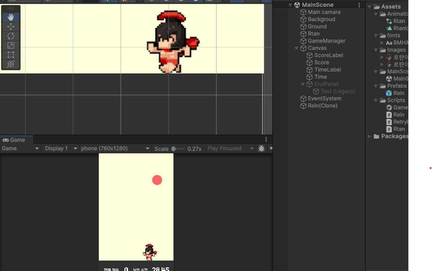
Task: Collapse the MainScene hierarchy root
Action: point(290,5)
